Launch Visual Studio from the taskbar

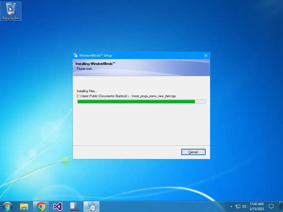pyautogui.click(x=58, y=206)
